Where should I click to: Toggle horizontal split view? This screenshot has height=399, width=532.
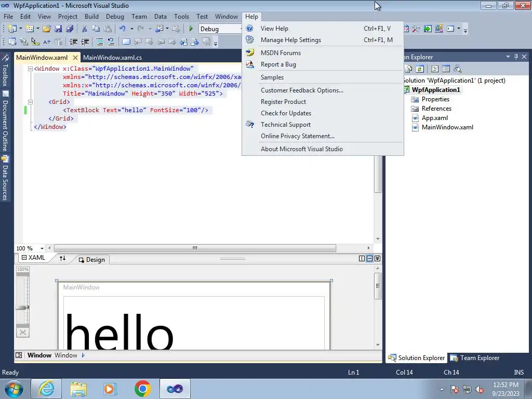369,259
